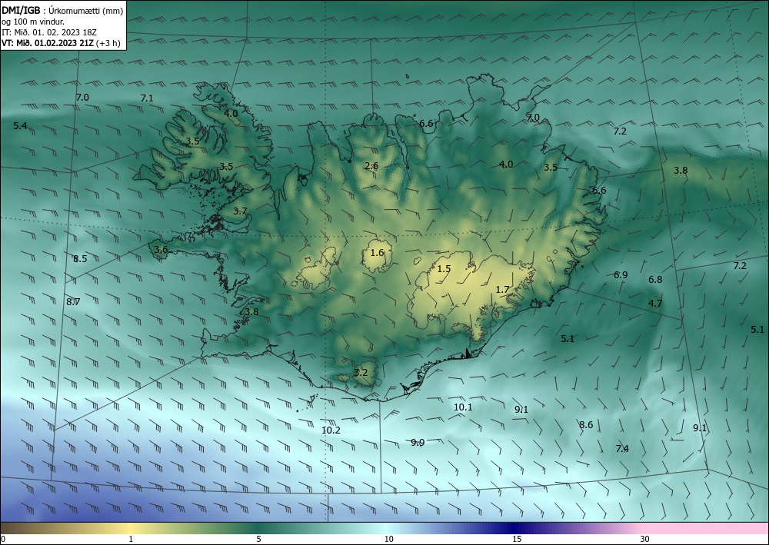Image resolution: width=769 pixels, height=545 pixels.
Task: Click the map value "2.6"
Action: click(371, 166)
